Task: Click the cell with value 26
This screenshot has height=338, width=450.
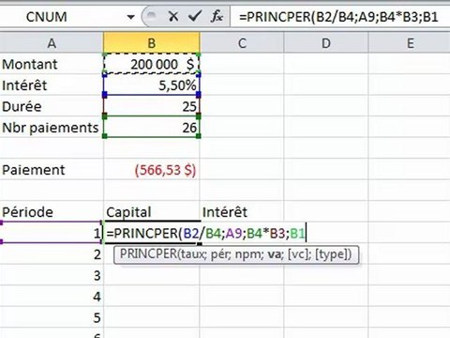Action: click(152, 128)
